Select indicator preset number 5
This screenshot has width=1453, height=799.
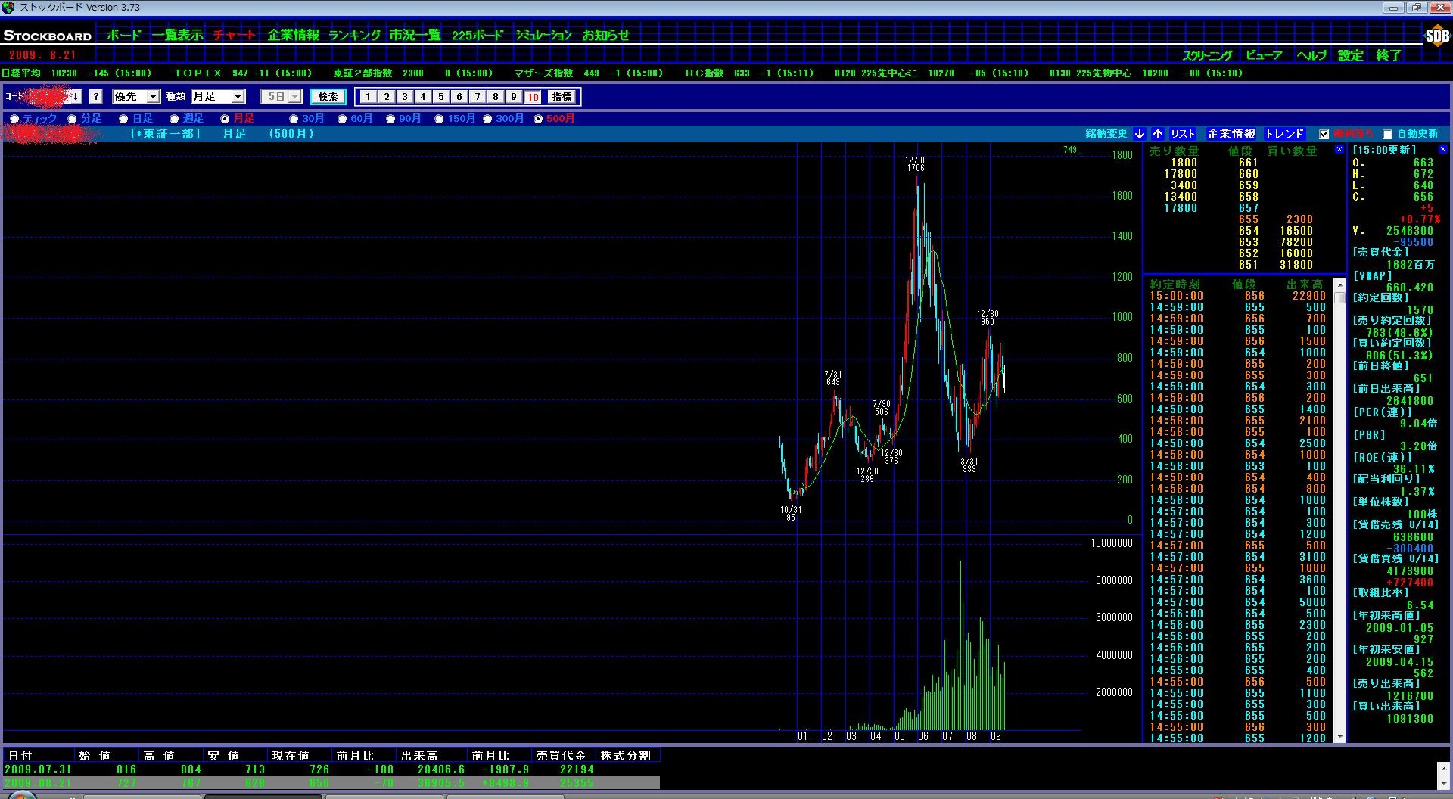coord(441,97)
